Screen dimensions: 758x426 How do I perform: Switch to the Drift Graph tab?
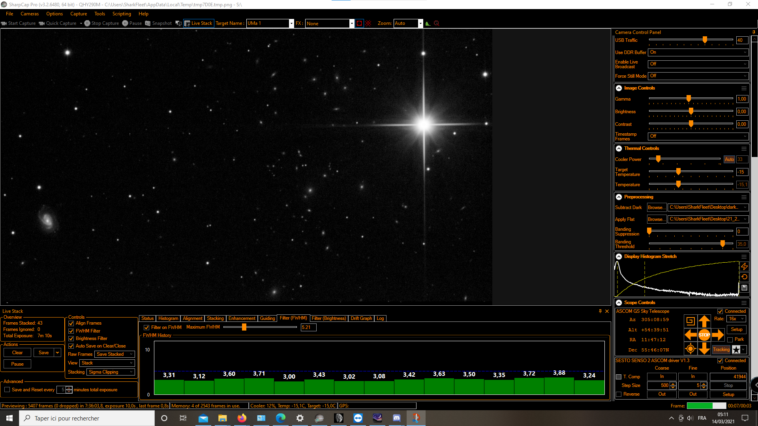[361, 318]
